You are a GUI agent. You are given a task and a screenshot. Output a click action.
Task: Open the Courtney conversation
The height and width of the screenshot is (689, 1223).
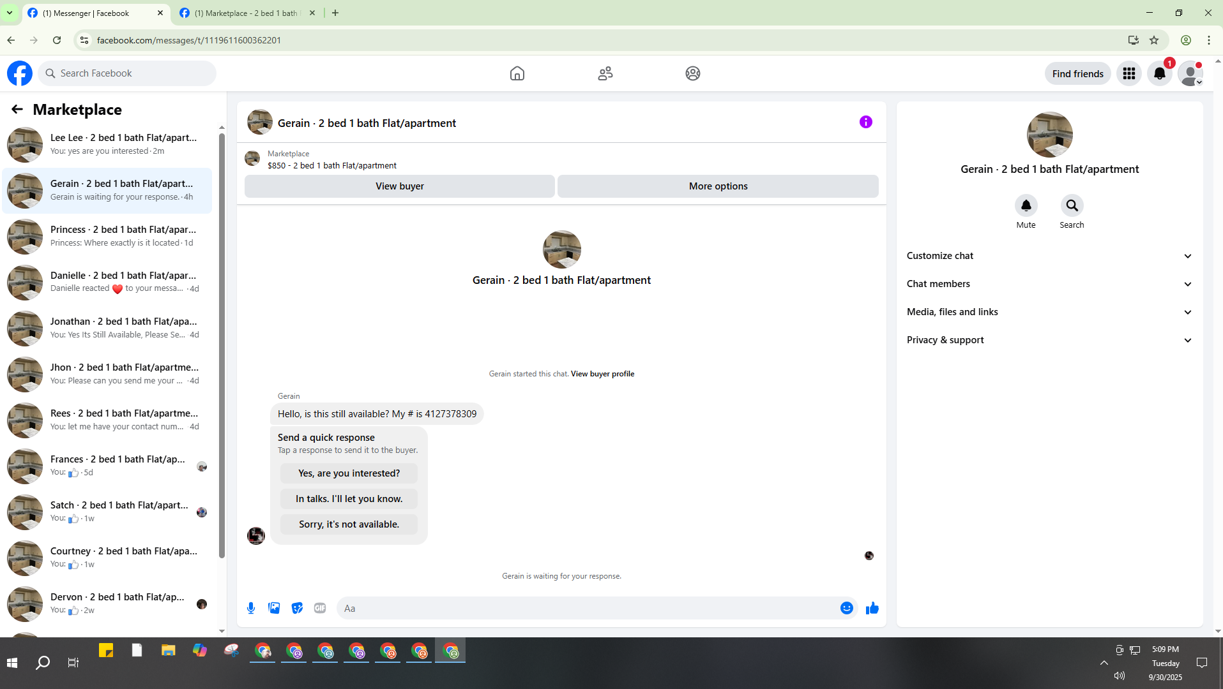tap(107, 558)
